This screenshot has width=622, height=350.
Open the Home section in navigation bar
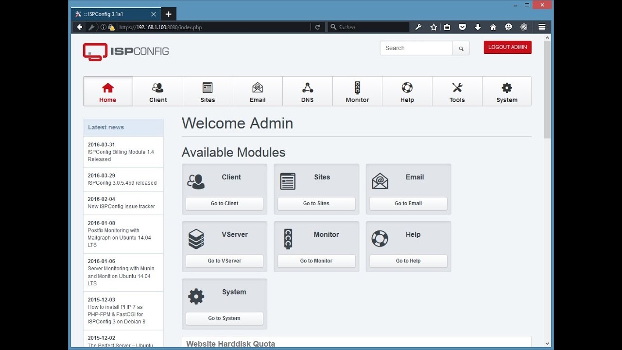pyautogui.click(x=108, y=91)
